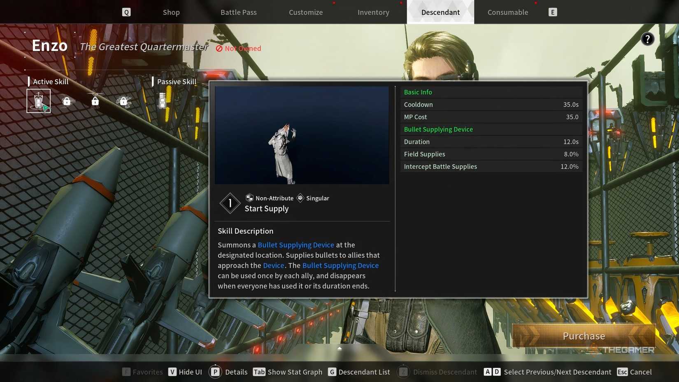The height and width of the screenshot is (382, 679).
Task: Click the third locked active skill icon
Action: click(95, 101)
